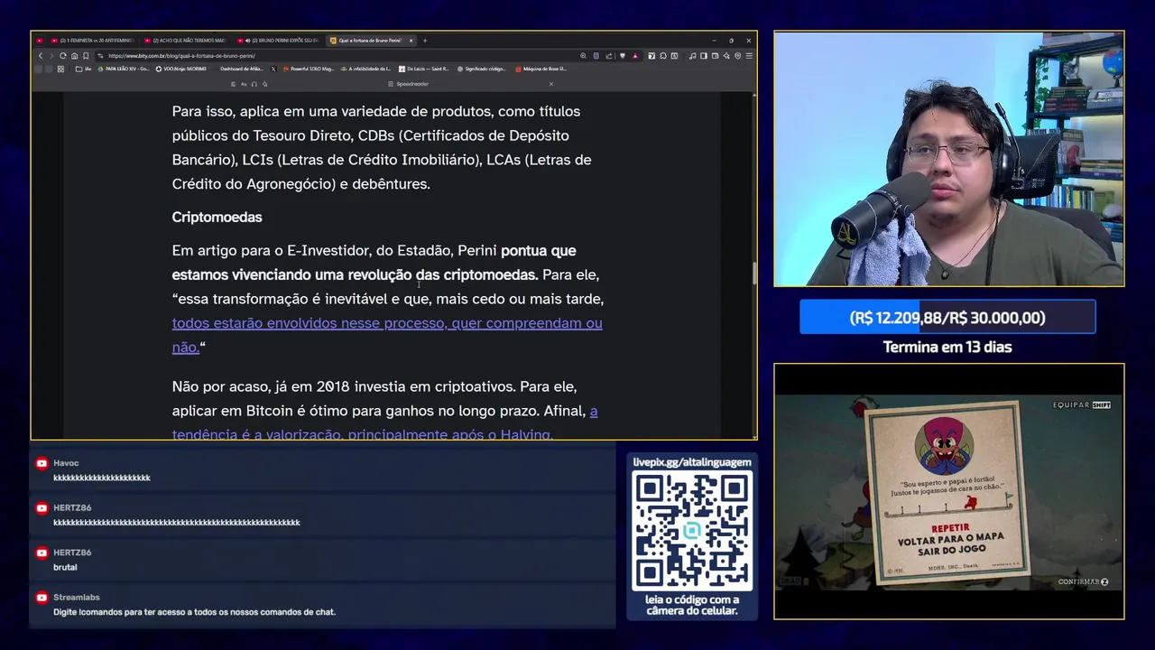1155x650 pixels.
Task: Open the browser hamburger main menu
Action: coord(749,56)
